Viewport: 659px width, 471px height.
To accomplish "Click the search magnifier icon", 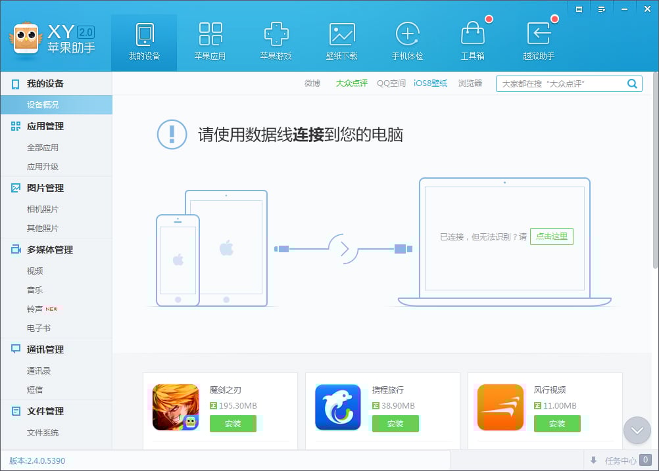I will coord(632,83).
